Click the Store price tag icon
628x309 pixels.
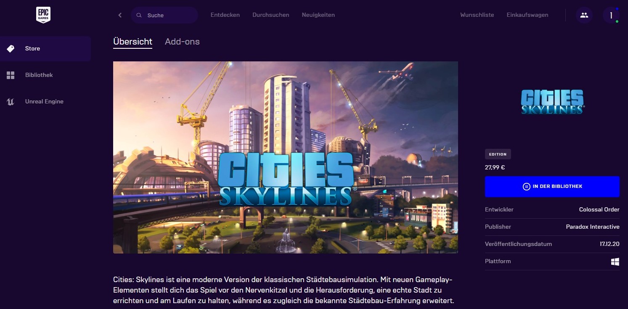(x=11, y=49)
